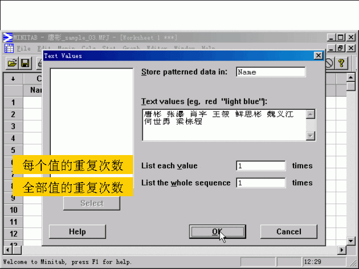The width and height of the screenshot is (359, 269).
Task: Click the List each value times field
Action: (261, 166)
